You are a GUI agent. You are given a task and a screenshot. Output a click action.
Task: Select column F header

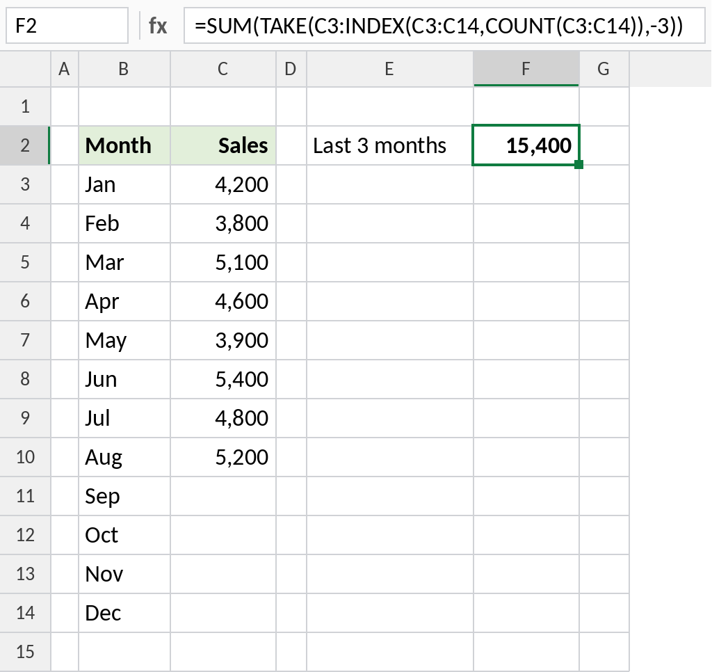click(x=526, y=69)
